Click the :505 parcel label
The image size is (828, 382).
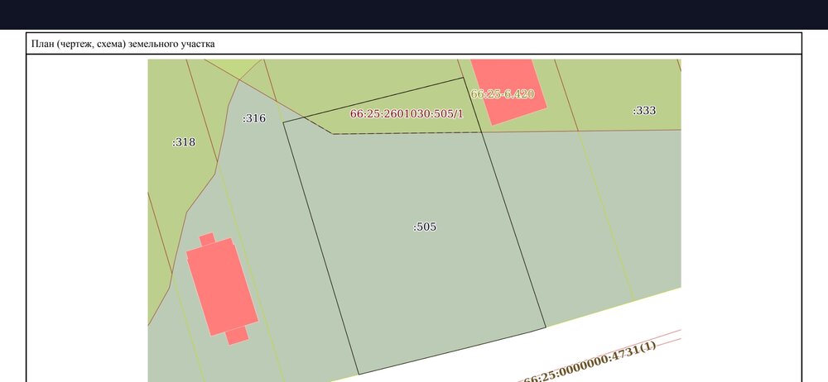[425, 227]
